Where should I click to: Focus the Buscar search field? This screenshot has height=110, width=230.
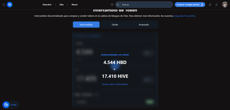[x=147, y=4]
